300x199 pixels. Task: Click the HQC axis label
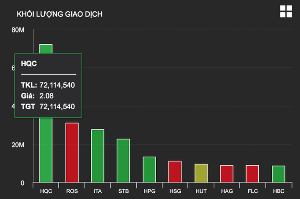46,191
